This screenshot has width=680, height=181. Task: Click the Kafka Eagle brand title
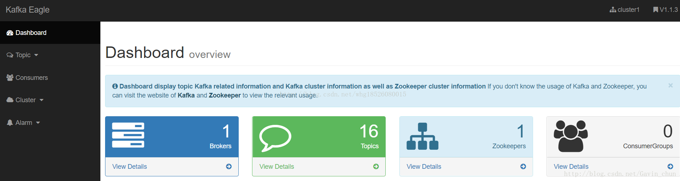point(27,10)
